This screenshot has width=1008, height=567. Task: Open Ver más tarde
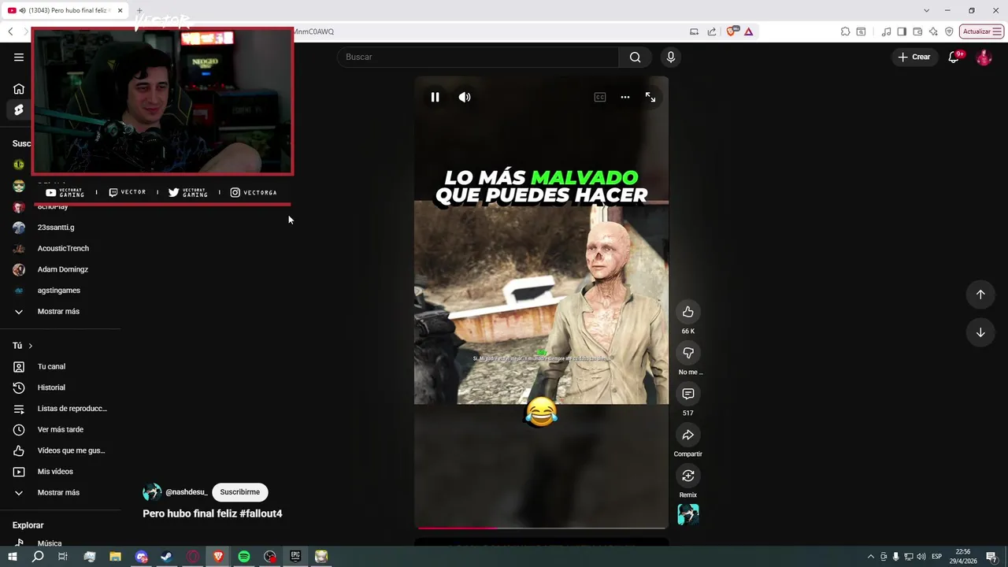[x=61, y=429]
